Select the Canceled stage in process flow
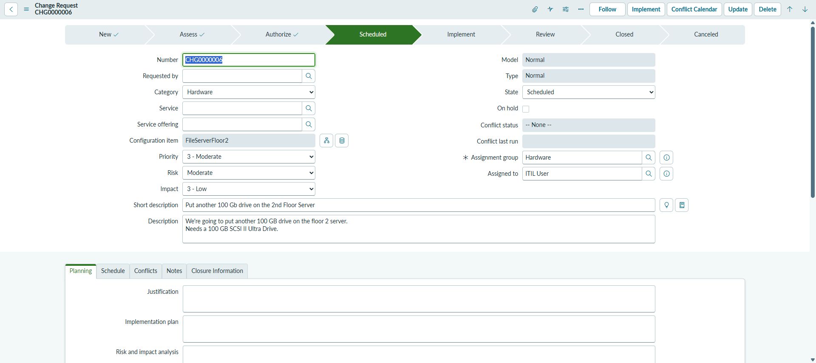Image resolution: width=816 pixels, height=363 pixels. click(706, 34)
